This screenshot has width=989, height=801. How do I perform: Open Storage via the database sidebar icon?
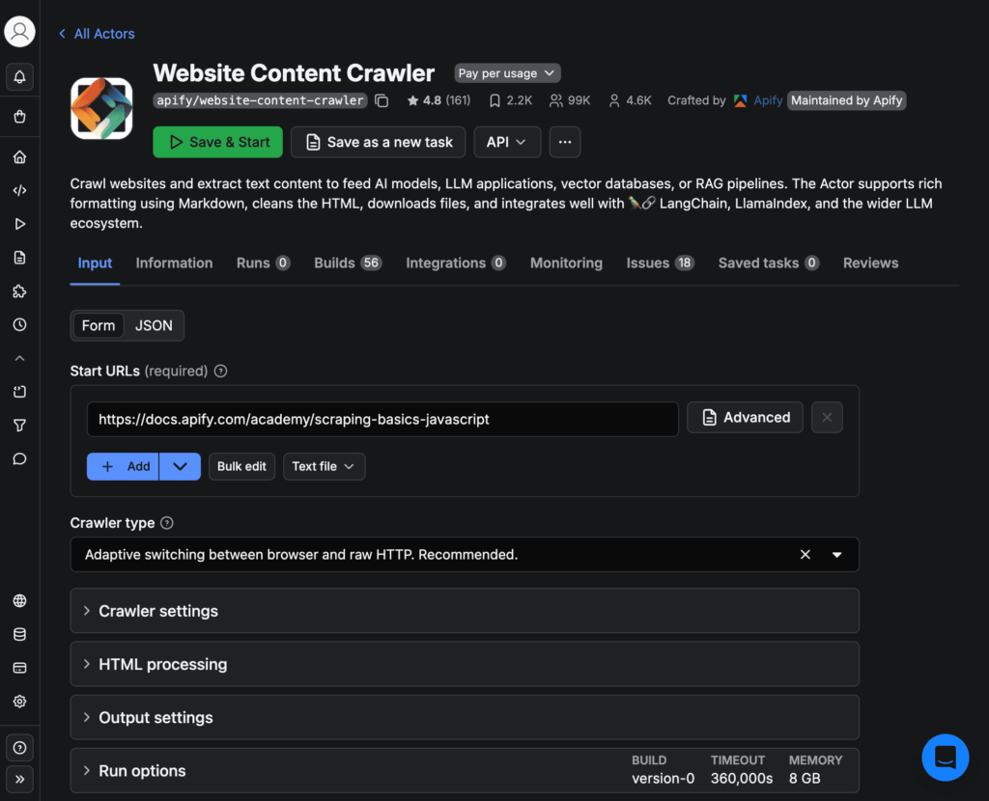tap(19, 634)
